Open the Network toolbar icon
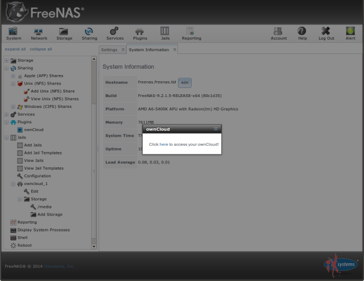 tap(39, 31)
